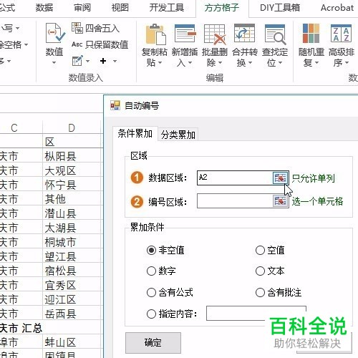Click cell containing 怀宁县
Screen dimensions: 358x358
(x=72, y=185)
